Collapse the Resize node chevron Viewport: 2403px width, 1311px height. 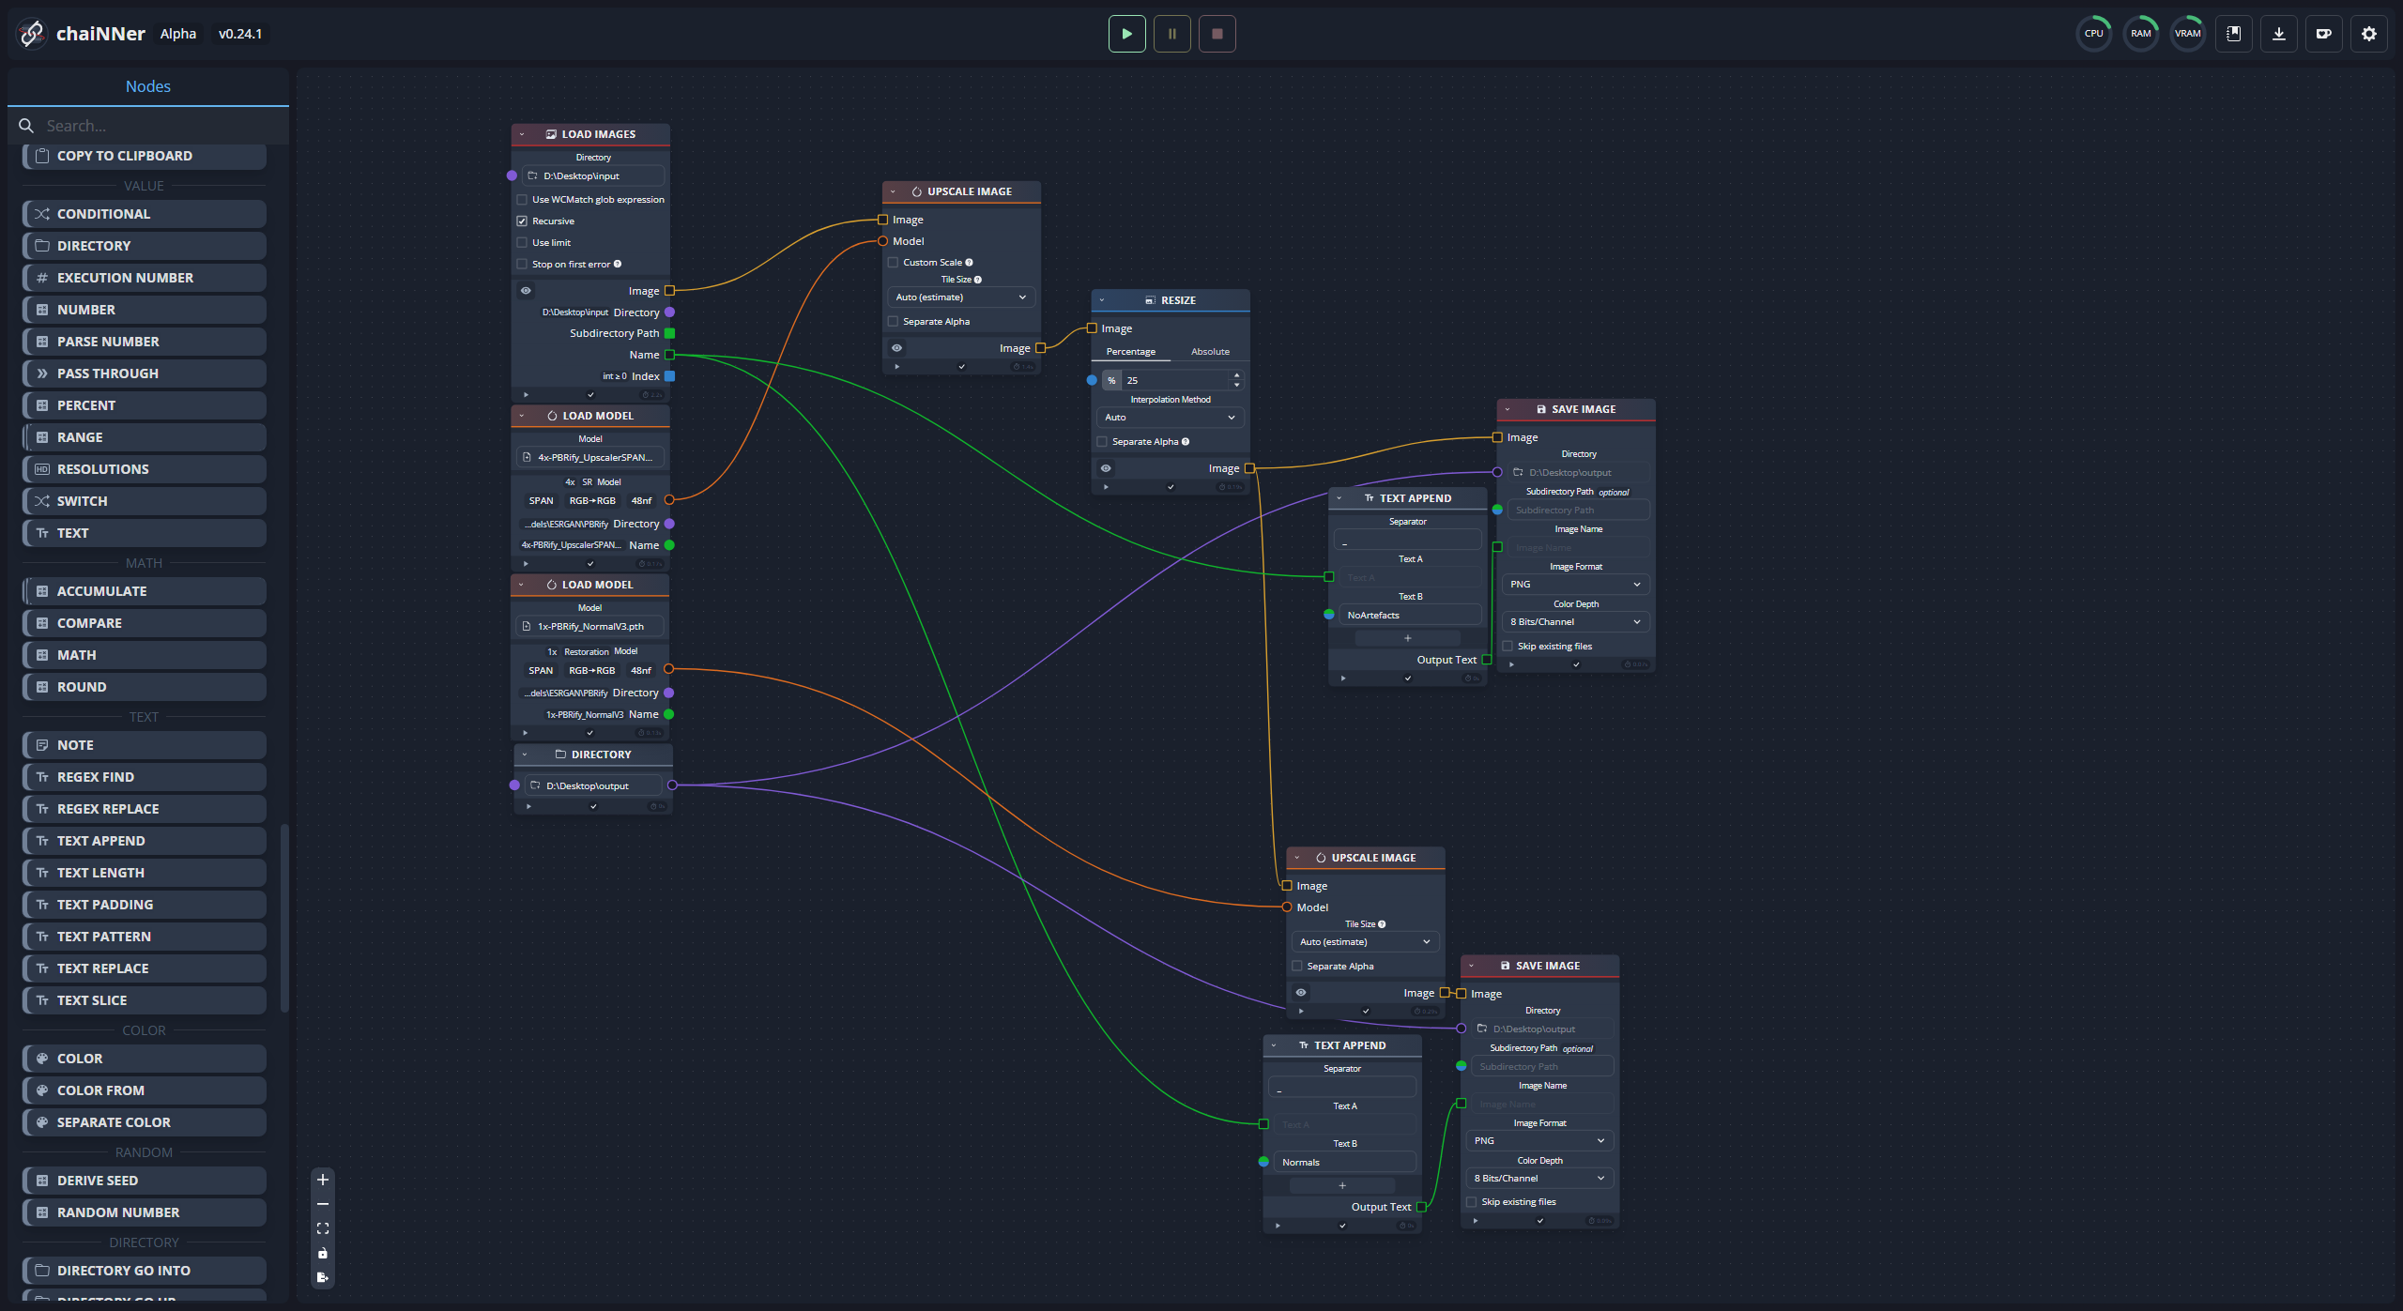[1102, 300]
